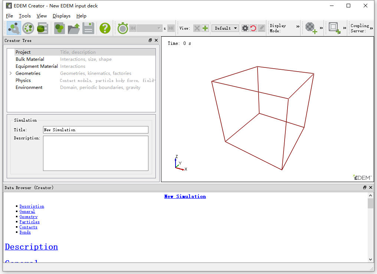Viewport: 377px width, 274px height.
Task: Click the simulation Title input field
Action: 96,130
